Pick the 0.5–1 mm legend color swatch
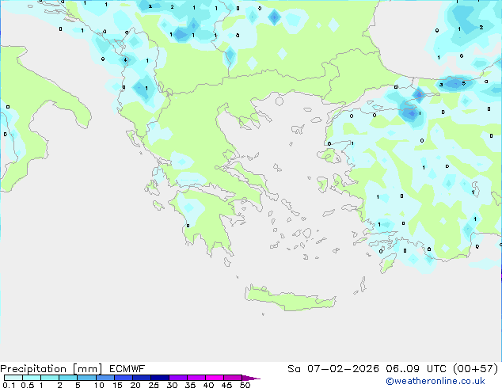The image size is (502, 388). pyautogui.click(x=32, y=378)
